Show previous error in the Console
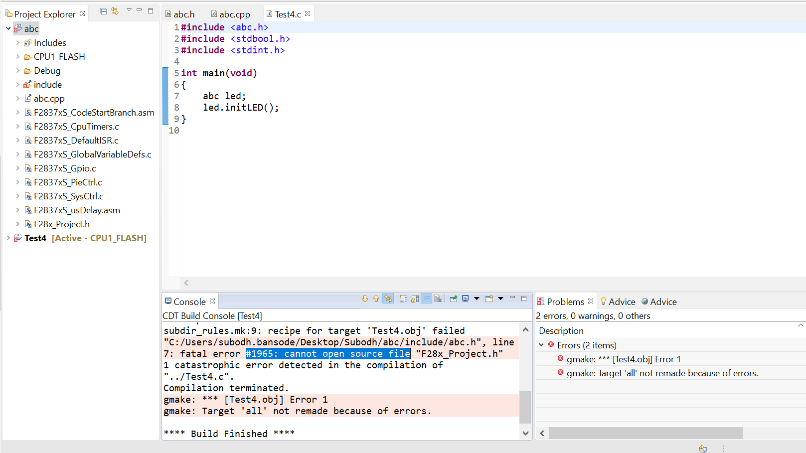This screenshot has height=453, width=806. click(x=376, y=299)
